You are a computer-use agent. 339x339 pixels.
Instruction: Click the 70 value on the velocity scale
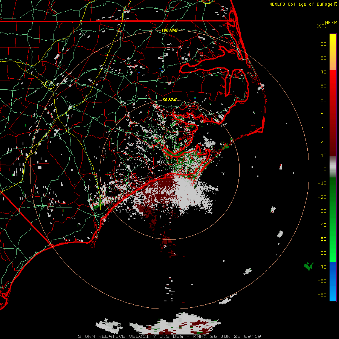pos(324,72)
